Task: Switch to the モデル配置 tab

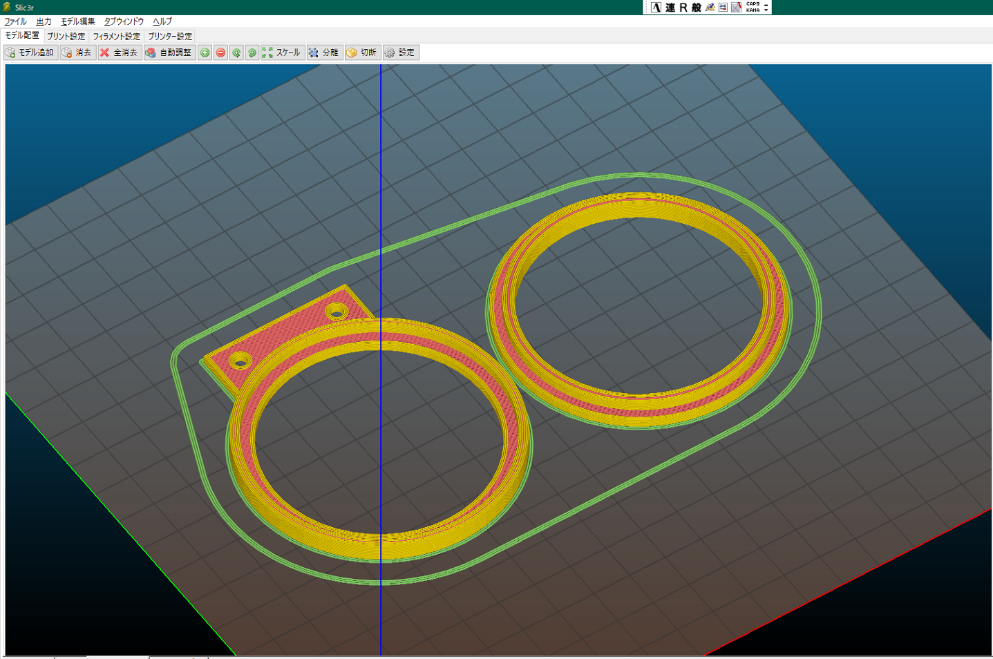Action: 22,35
